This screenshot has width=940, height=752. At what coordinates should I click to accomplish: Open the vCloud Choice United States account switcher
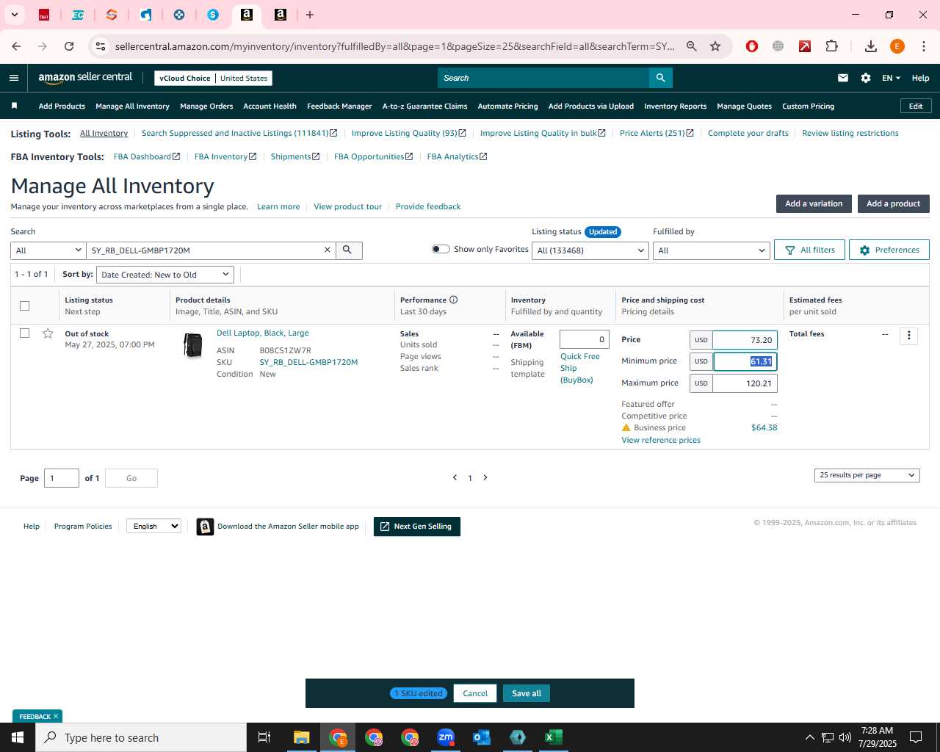tap(214, 78)
